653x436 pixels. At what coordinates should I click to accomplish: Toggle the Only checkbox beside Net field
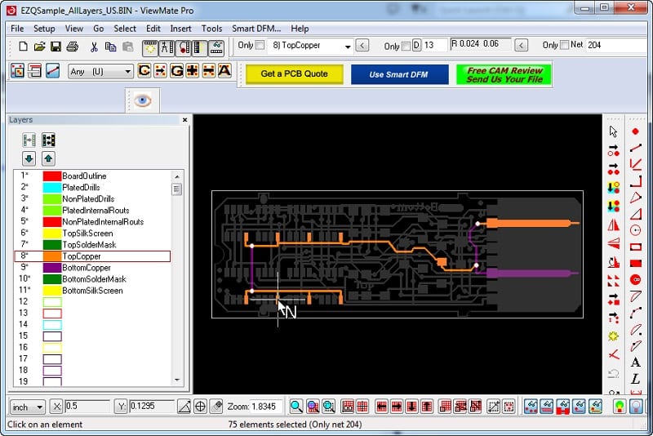click(x=564, y=45)
